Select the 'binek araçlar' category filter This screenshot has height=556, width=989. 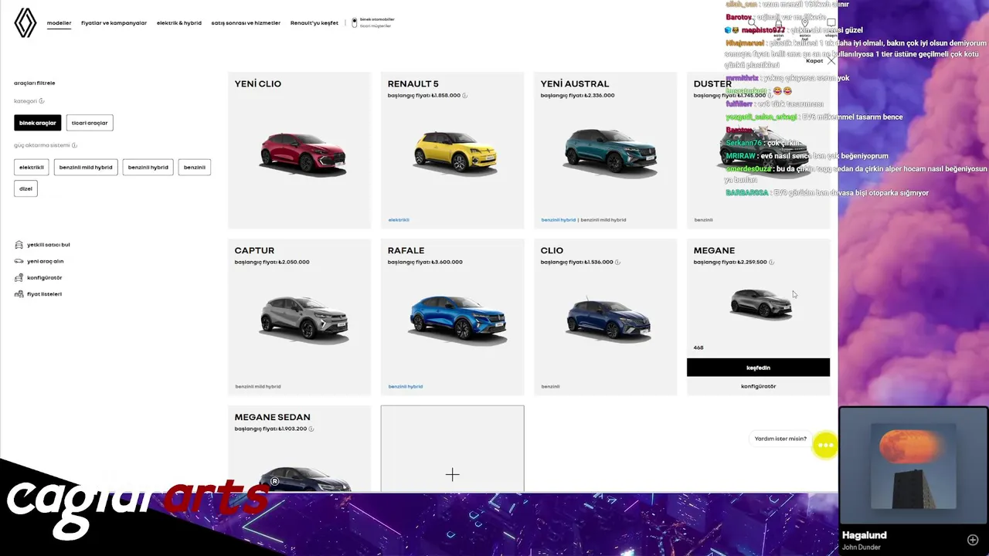pyautogui.click(x=37, y=123)
